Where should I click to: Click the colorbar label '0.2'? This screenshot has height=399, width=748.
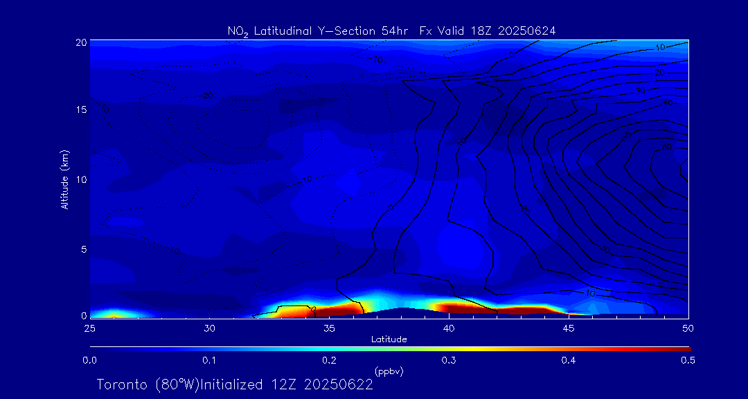pos(329,360)
